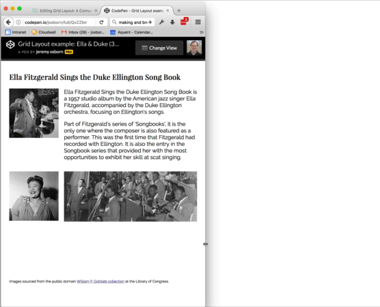Click the Duke Ellington conducting photo
Image resolution: width=380 pixels, height=307 pixels.
tap(34, 113)
